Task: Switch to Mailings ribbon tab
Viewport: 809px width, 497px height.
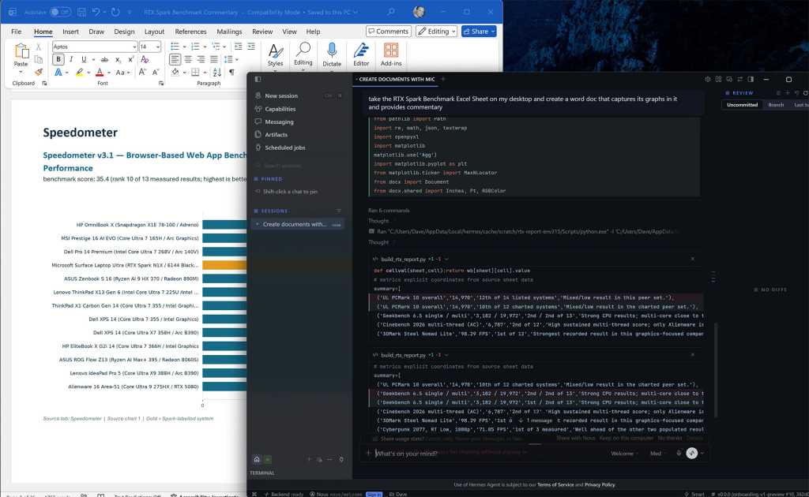Action: coord(229,32)
